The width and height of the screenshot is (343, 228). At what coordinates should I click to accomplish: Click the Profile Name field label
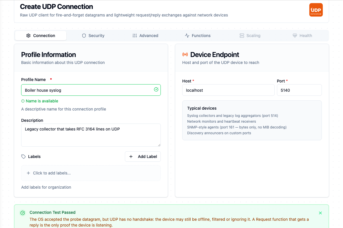click(34, 80)
